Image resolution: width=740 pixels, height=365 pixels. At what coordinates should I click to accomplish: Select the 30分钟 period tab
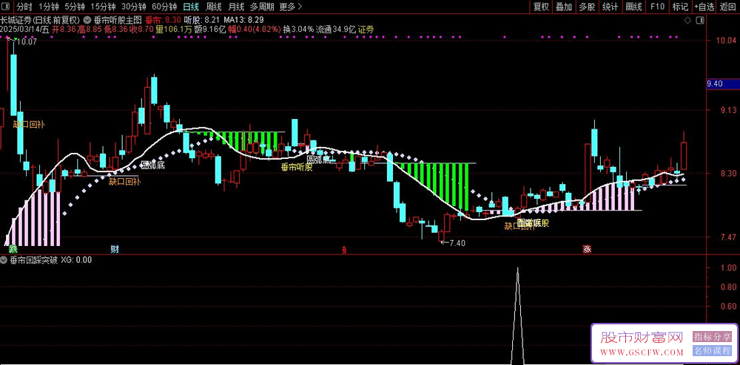(x=133, y=7)
